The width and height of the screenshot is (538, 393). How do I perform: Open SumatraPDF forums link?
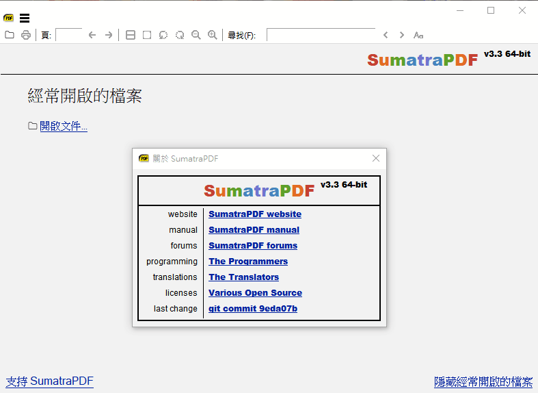coord(253,246)
